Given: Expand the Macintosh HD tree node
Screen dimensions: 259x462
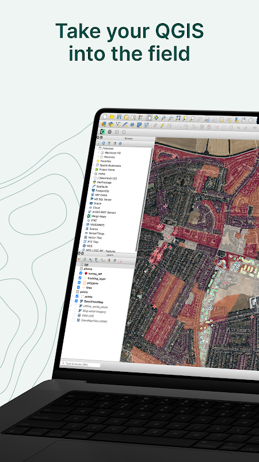Looking at the screenshot, I should point(98,152).
